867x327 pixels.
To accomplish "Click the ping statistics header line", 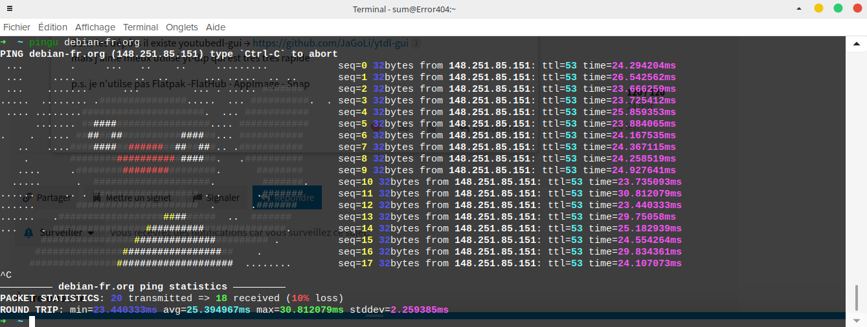I will [x=142, y=286].
